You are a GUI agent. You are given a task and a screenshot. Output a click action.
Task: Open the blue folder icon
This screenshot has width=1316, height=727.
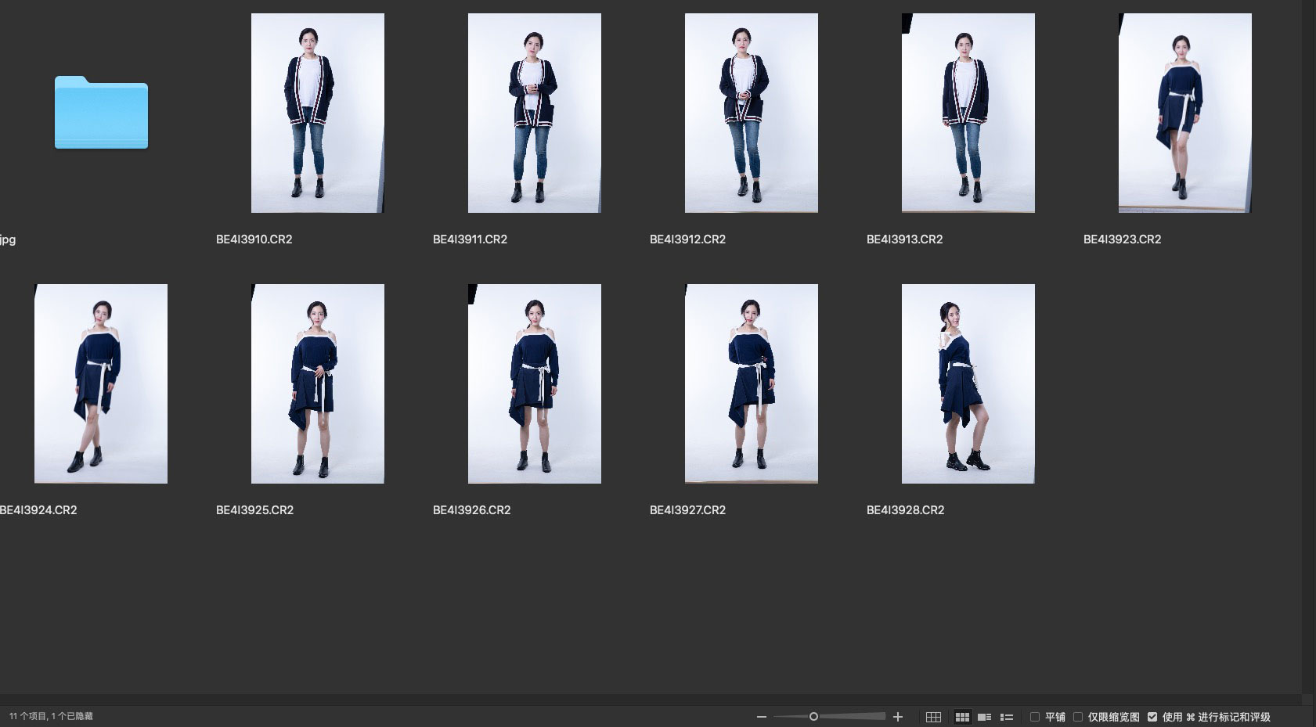pyautogui.click(x=101, y=113)
